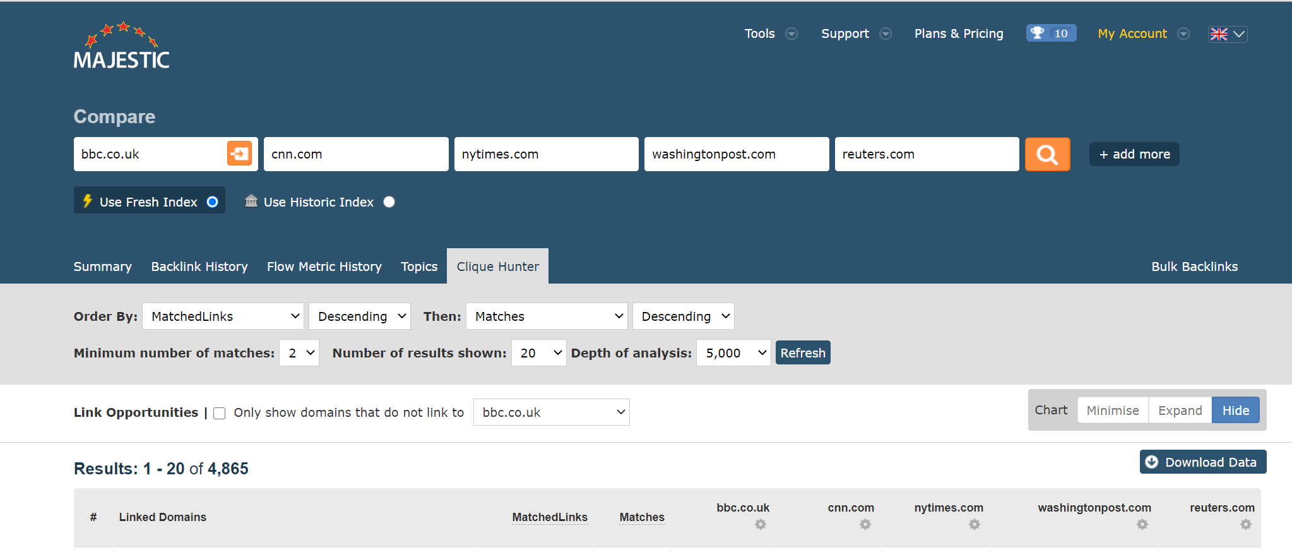Click the orange search magnifier button
Image resolution: width=1292 pixels, height=552 pixels.
[x=1047, y=154]
